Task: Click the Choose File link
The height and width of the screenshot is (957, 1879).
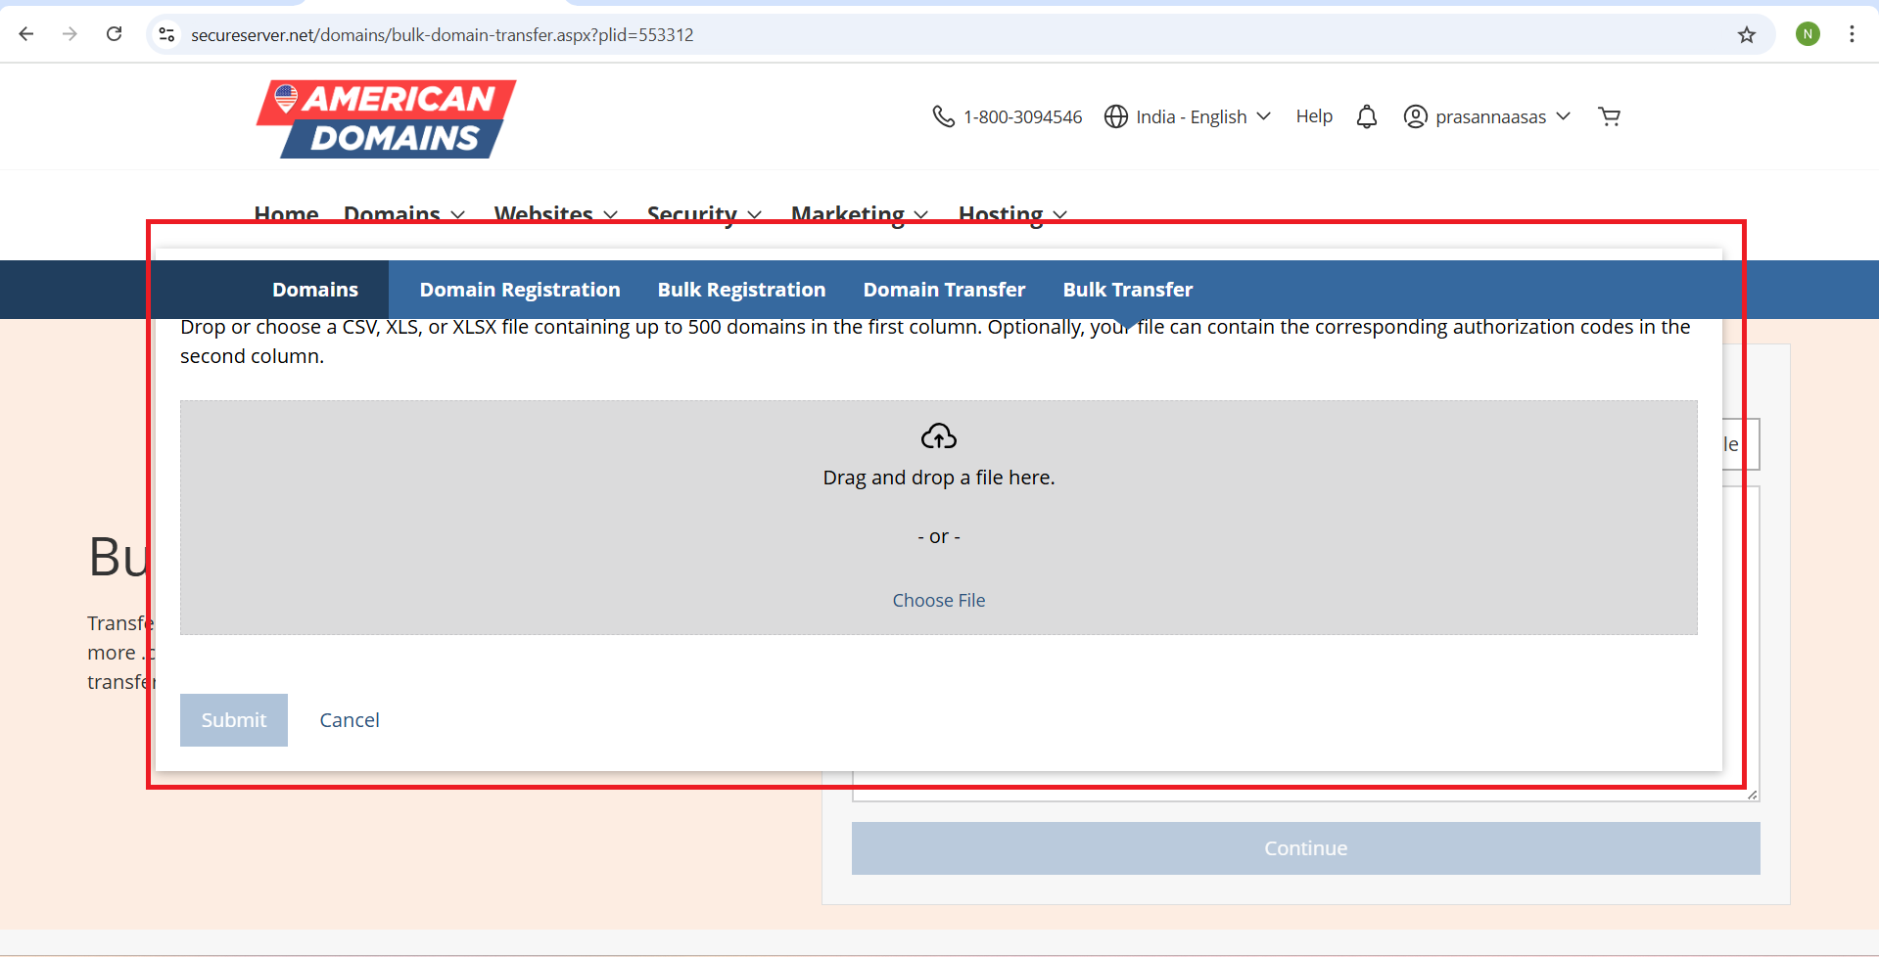Action: [x=938, y=601]
